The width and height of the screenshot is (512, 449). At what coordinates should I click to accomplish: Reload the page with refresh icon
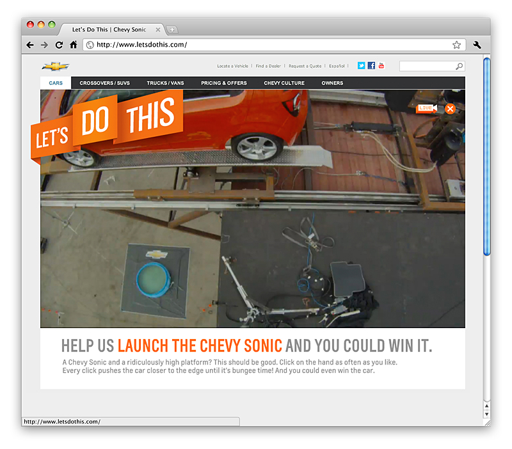pos(59,45)
